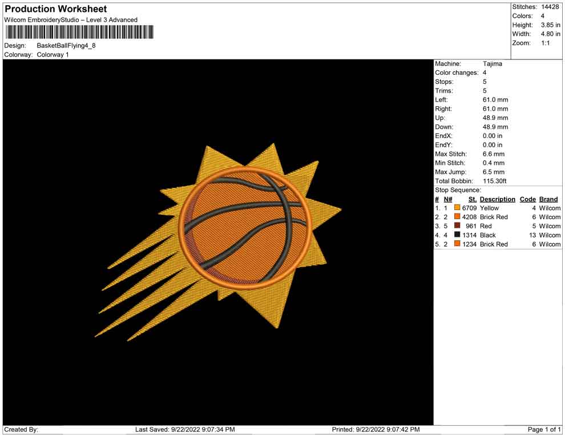Click the 'Code' column header
Image resolution: width=565 pixels, height=435 pixels.
pyautogui.click(x=527, y=199)
